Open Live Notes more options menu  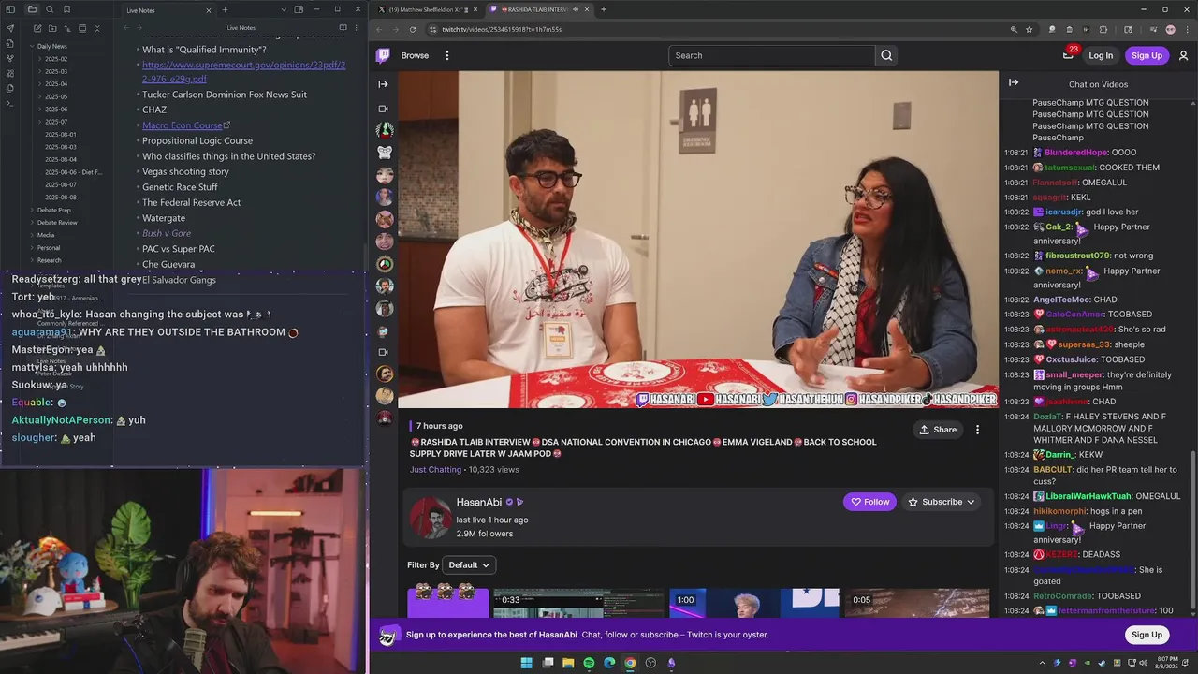click(x=357, y=28)
